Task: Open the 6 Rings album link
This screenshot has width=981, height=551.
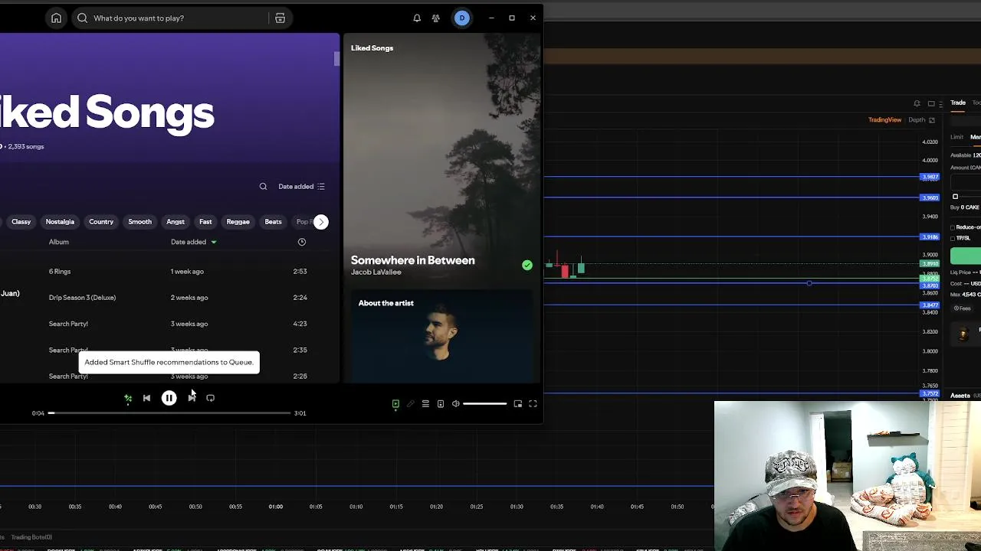Action: tap(60, 272)
